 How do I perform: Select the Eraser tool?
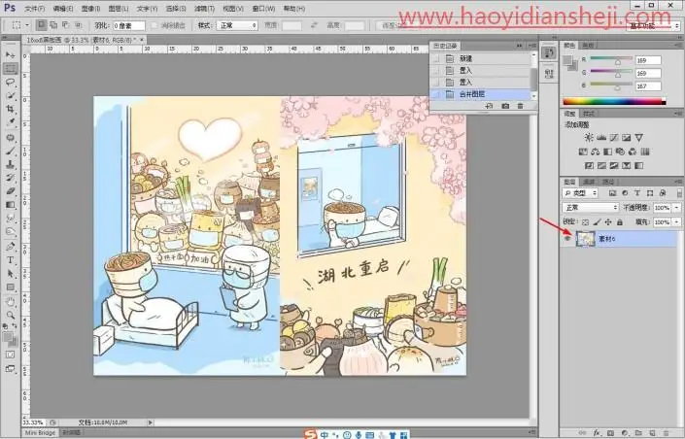point(10,191)
